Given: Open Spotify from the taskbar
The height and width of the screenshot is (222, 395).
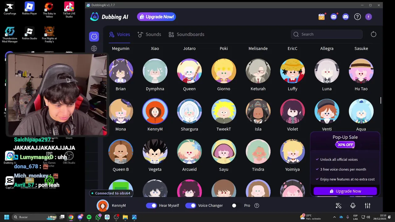Looking at the screenshot, I should pyautogui.click(x=89, y=217).
